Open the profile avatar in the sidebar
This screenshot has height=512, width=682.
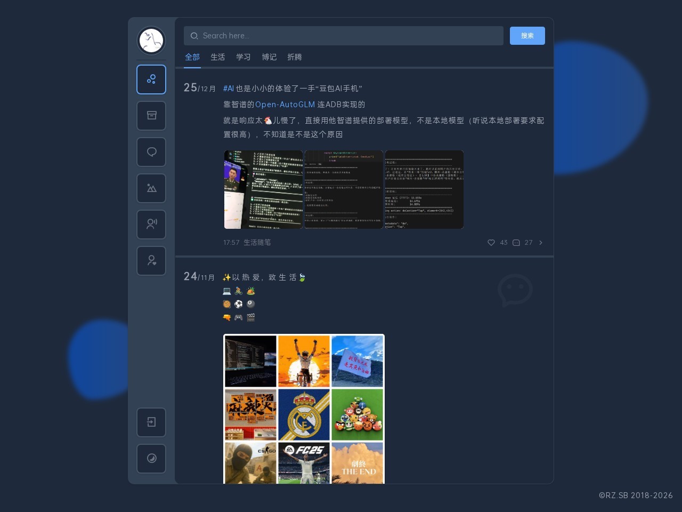[151, 41]
